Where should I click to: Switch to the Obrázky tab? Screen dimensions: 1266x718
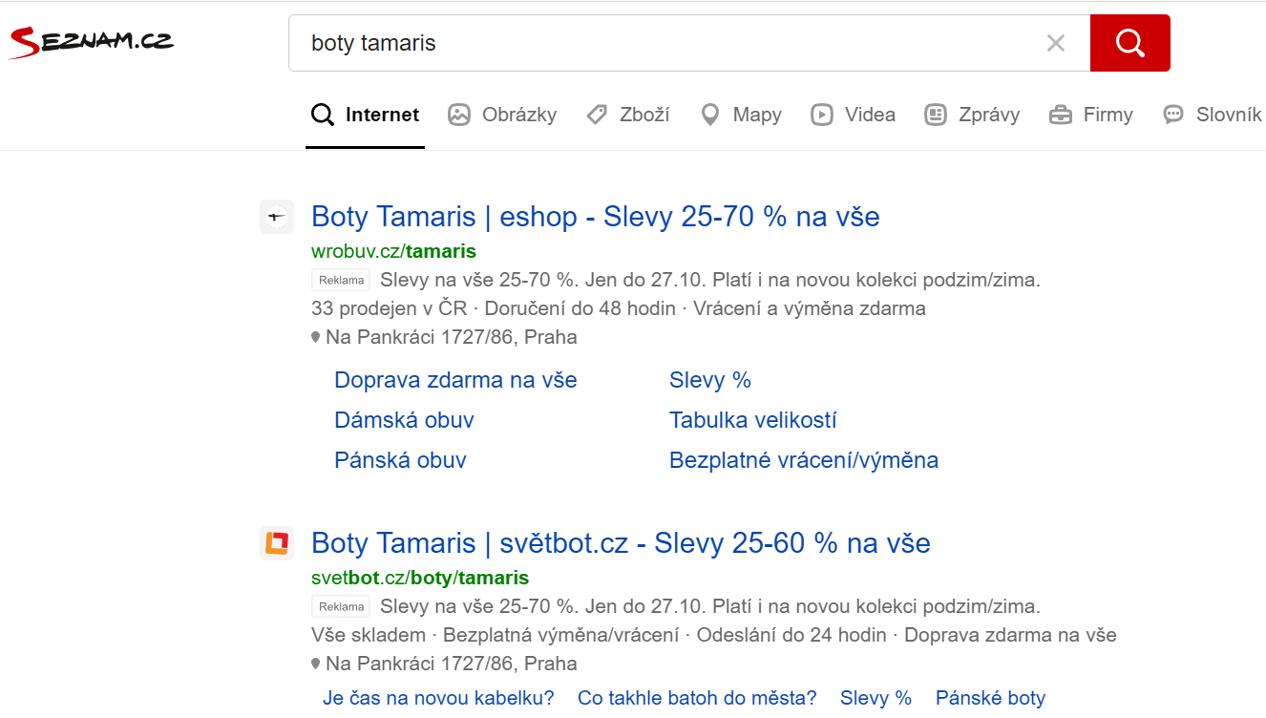tap(502, 115)
